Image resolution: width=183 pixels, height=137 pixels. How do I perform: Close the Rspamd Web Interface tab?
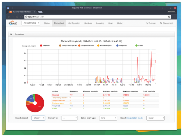click(35, 12)
